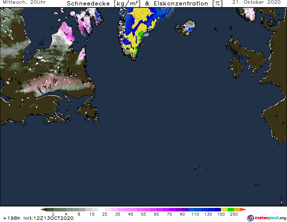Click legend value 35
The image size is (287, 222).
click(x=118, y=214)
